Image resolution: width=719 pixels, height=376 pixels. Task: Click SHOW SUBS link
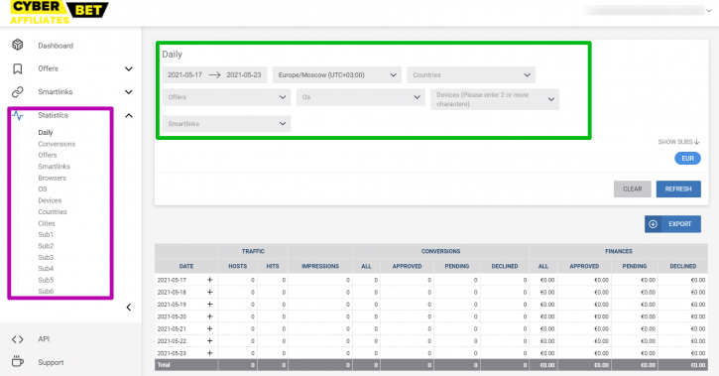tap(678, 142)
